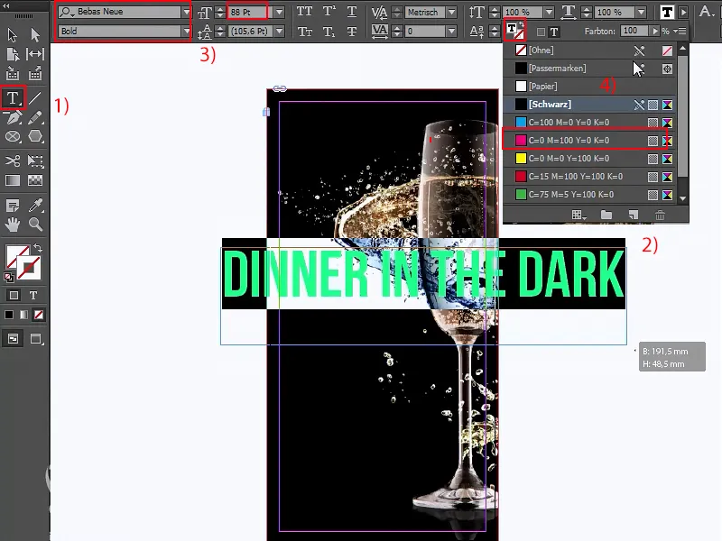Open the kerning Metrisch dropdown
Viewport: 722px width, 541px height.
(x=452, y=12)
